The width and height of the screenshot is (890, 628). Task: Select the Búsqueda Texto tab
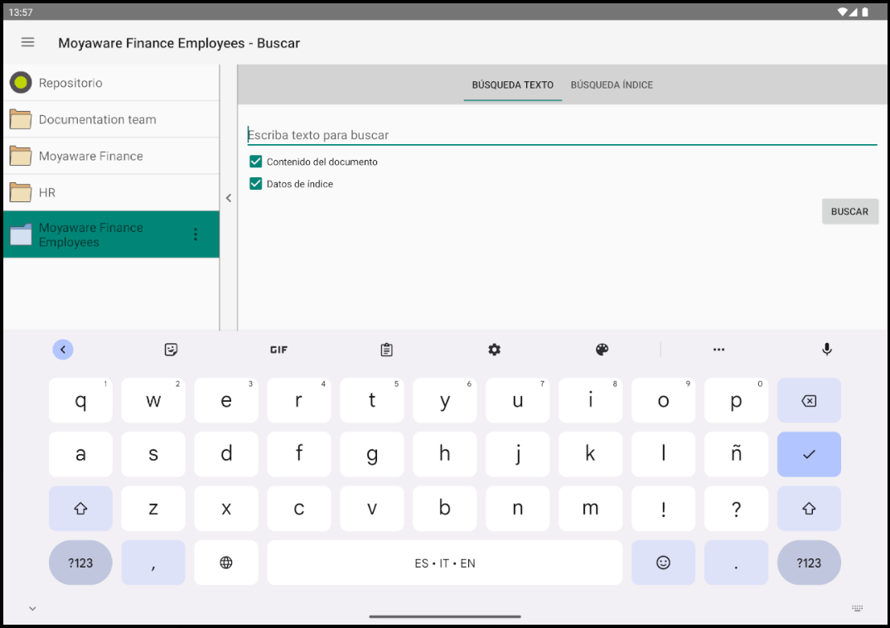pyautogui.click(x=513, y=85)
